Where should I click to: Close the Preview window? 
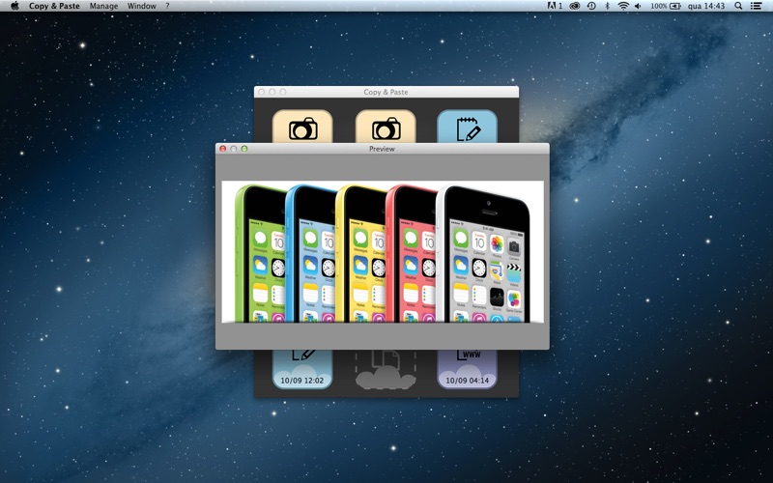click(x=223, y=149)
